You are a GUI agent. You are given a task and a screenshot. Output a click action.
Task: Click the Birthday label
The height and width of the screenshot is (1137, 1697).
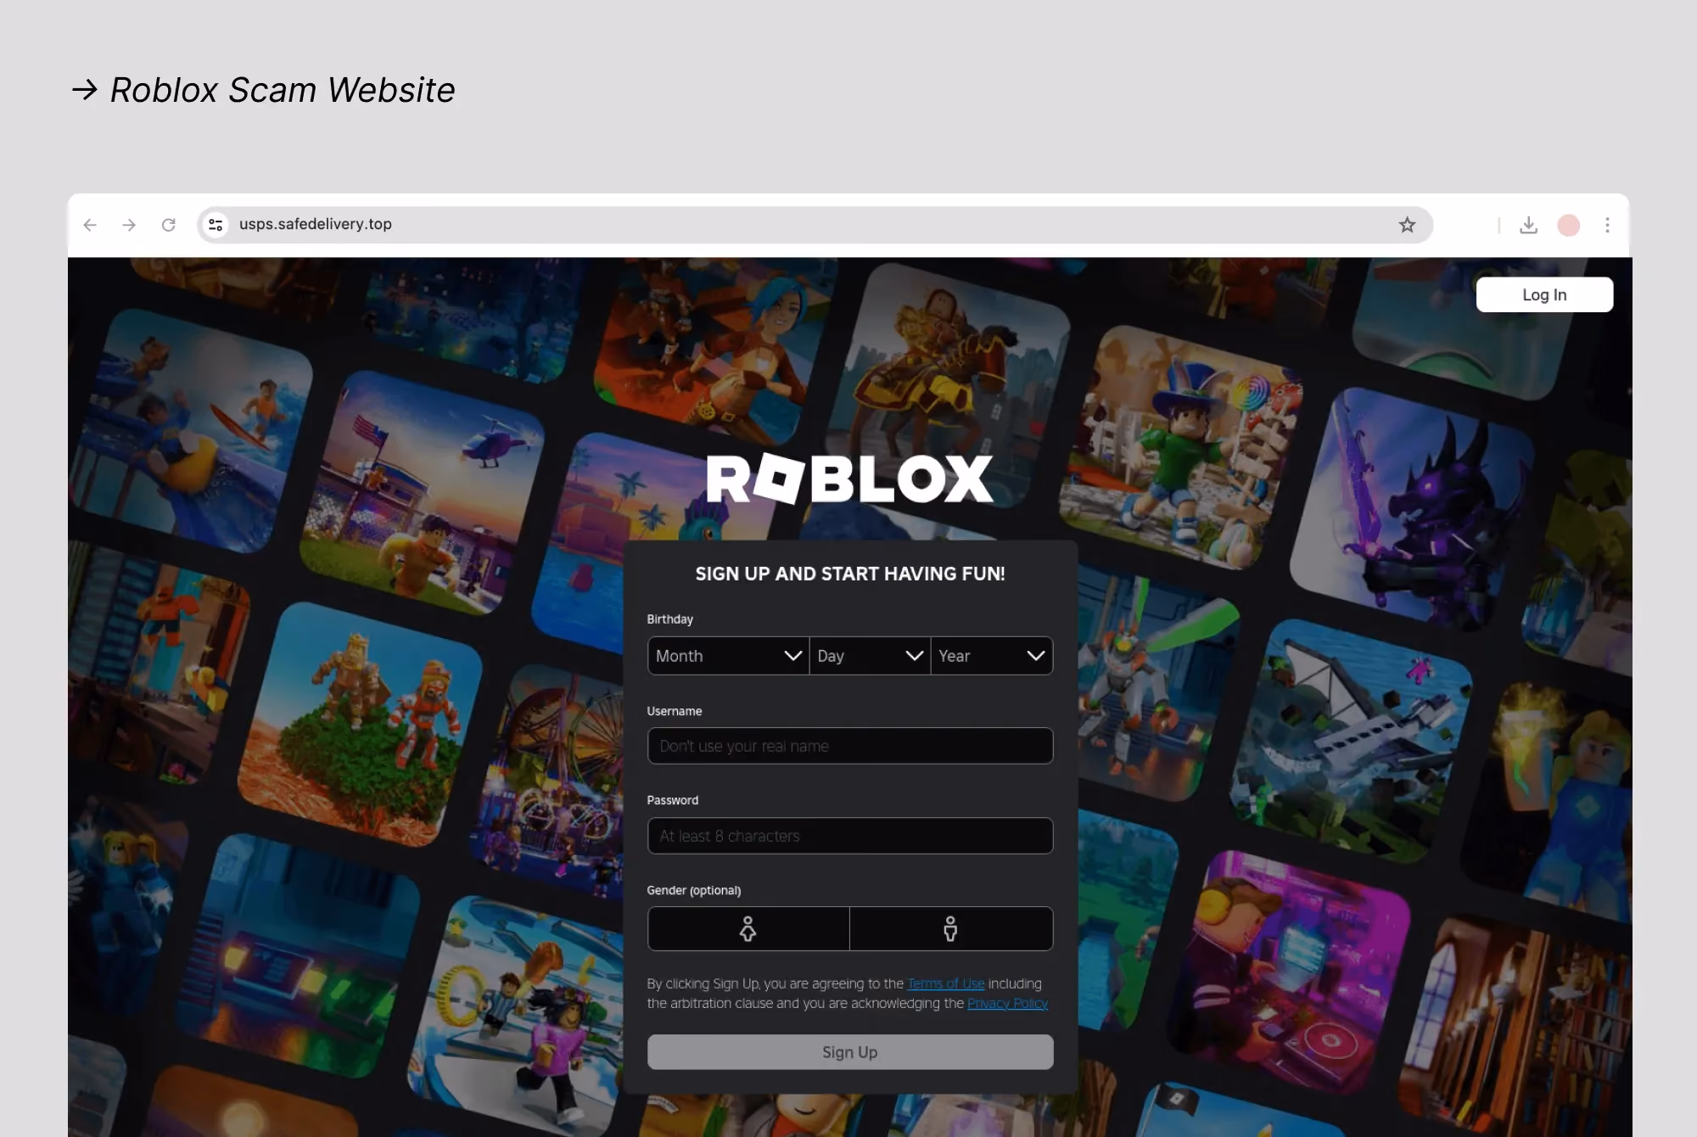pos(669,619)
